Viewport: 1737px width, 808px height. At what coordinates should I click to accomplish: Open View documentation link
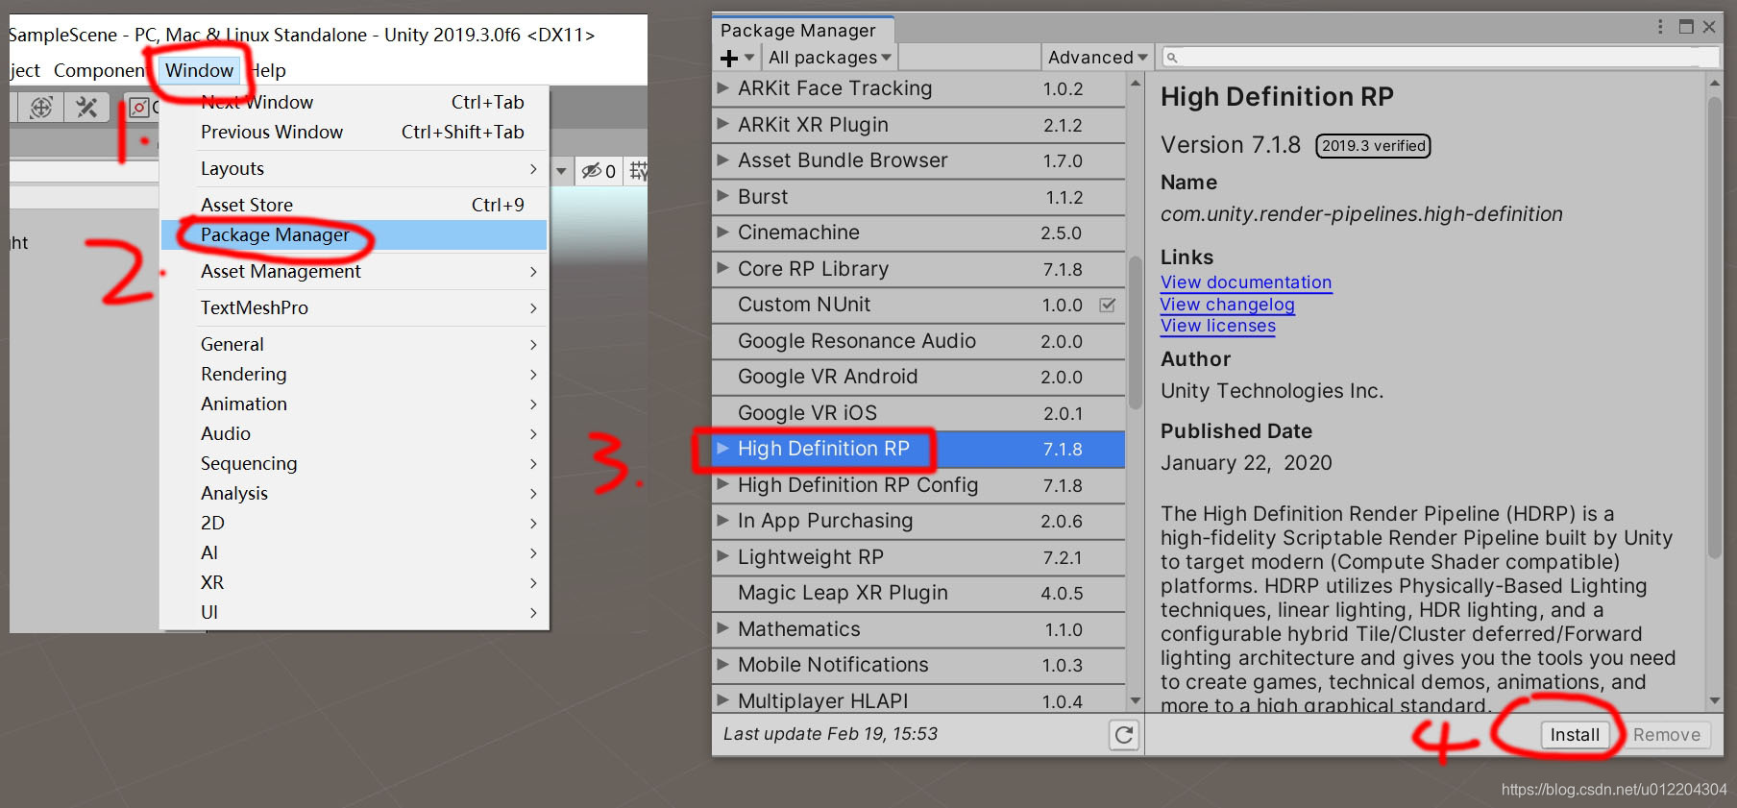[1246, 282]
